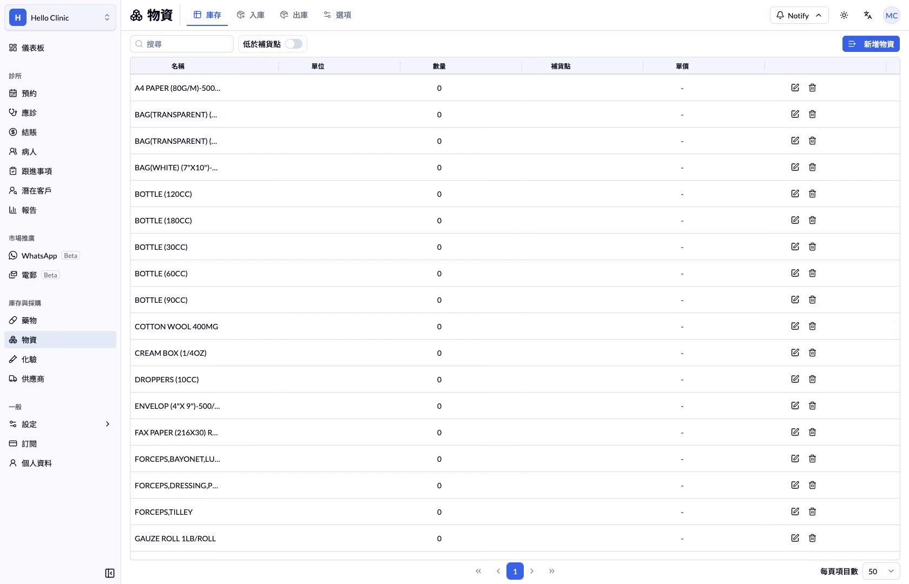The image size is (909, 584).
Task: Expand the Notify dropdown
Action: 799,15
